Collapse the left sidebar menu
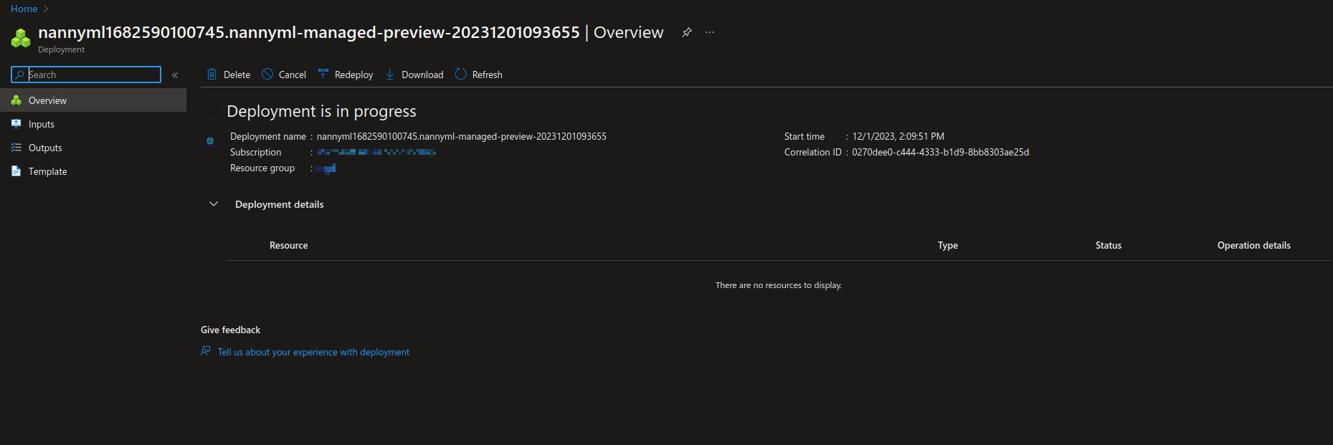1333x445 pixels. click(x=175, y=75)
